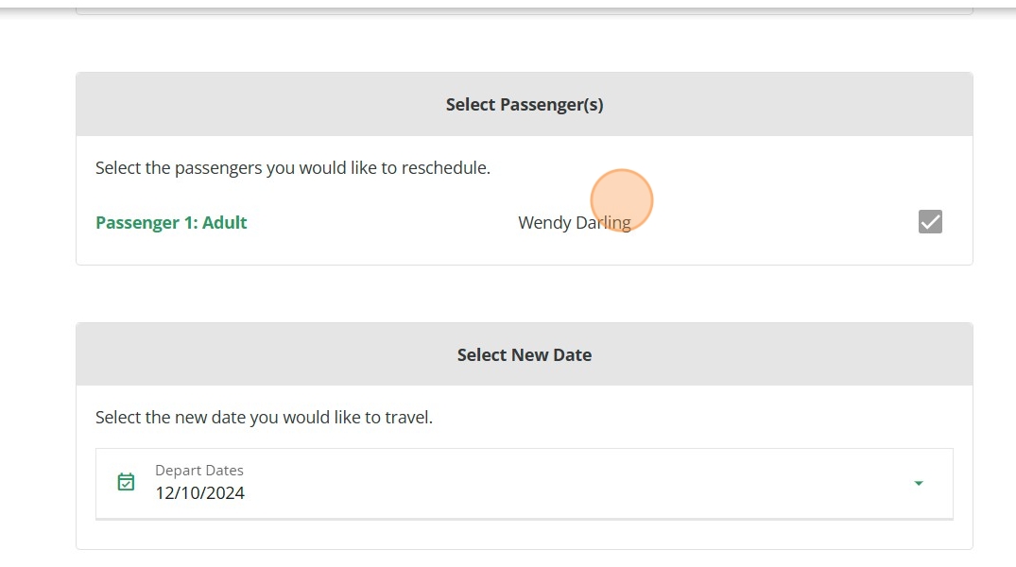This screenshot has width=1016, height=567.
Task: Click the new travel date instruction text
Action: click(x=264, y=417)
